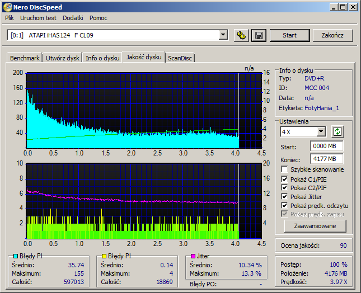Click the floppy disk save icon
The width and height of the screenshot is (361, 293).
259,35
